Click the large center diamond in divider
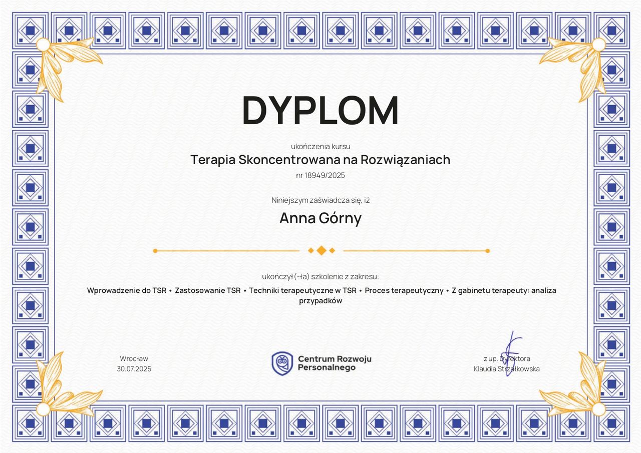This screenshot has height=453, width=641. (322, 251)
